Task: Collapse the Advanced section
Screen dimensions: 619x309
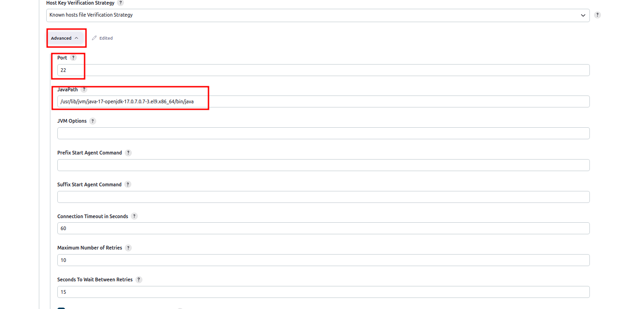Action: click(x=65, y=38)
